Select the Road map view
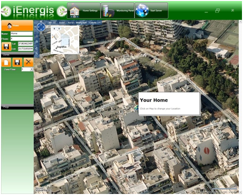The width and height of the screenshot is (243, 195). [62, 23]
